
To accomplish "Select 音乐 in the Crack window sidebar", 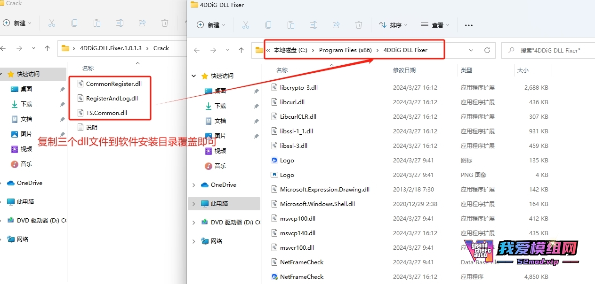I will pos(26,164).
